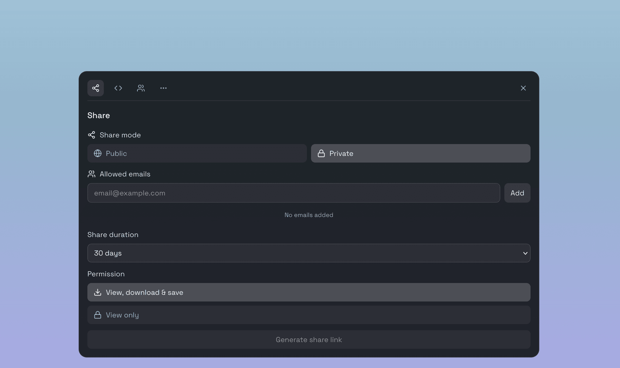Viewport: 620px width, 368px height.
Task: Click the download icon in permission option
Action: (98, 292)
